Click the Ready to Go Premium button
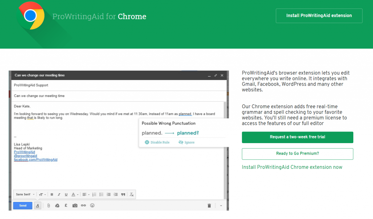 click(x=297, y=154)
